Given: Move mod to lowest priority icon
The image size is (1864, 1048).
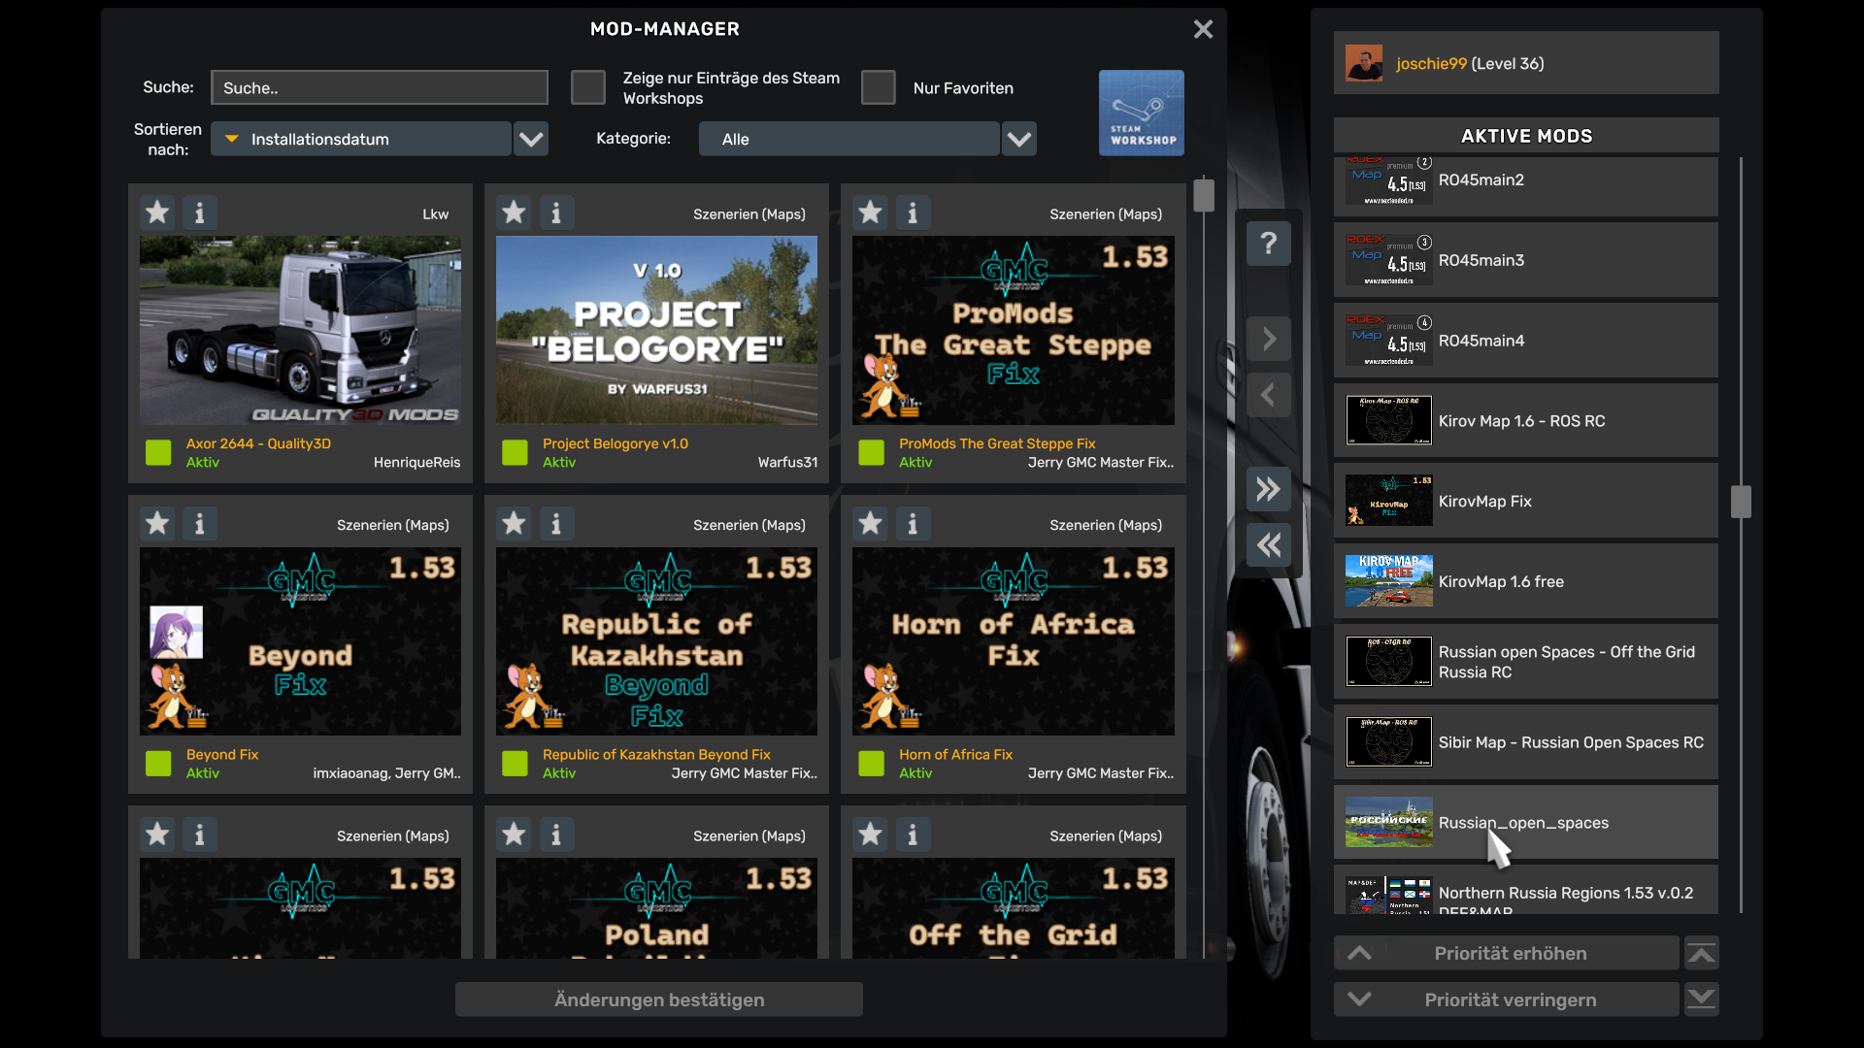Looking at the screenshot, I should click(x=1702, y=999).
